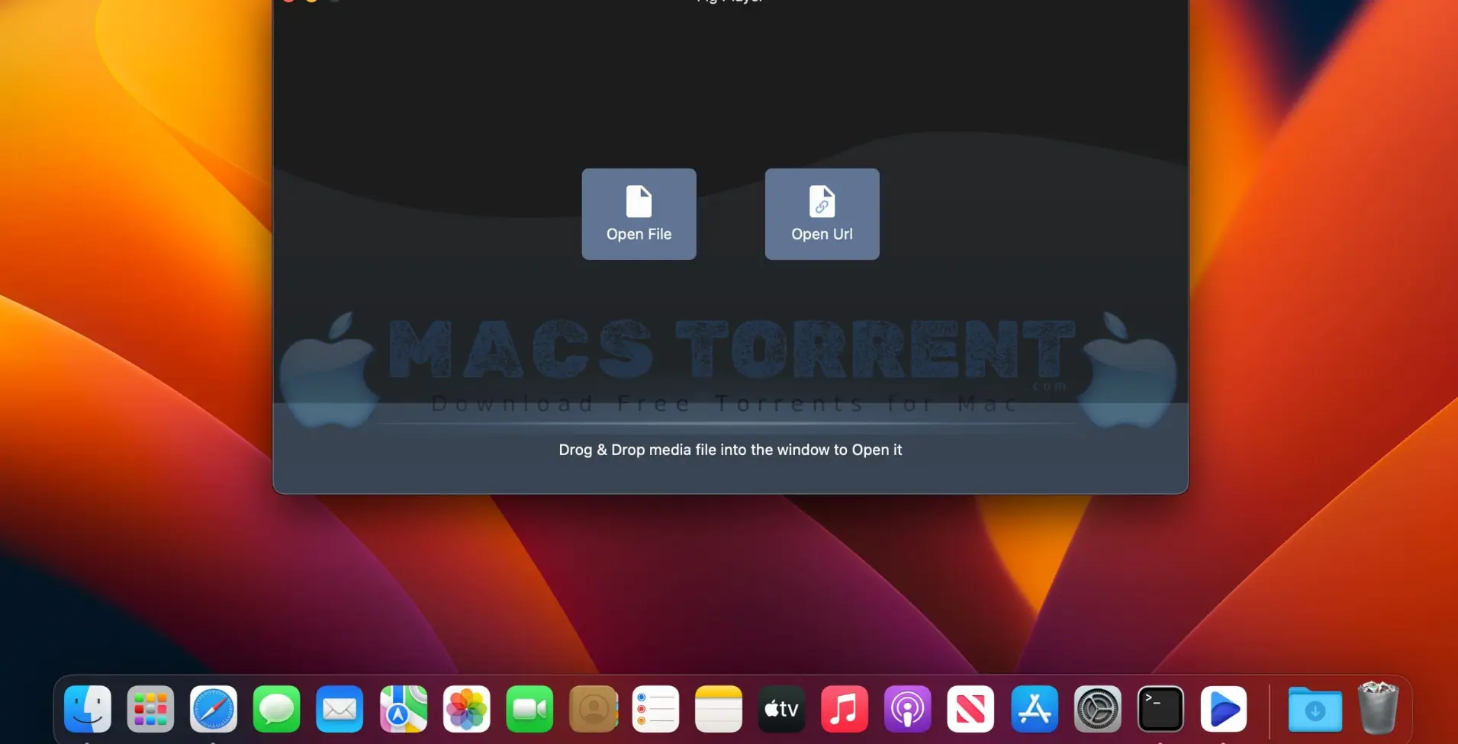This screenshot has width=1458, height=744.
Task: Click the Open File button
Action: 639,214
